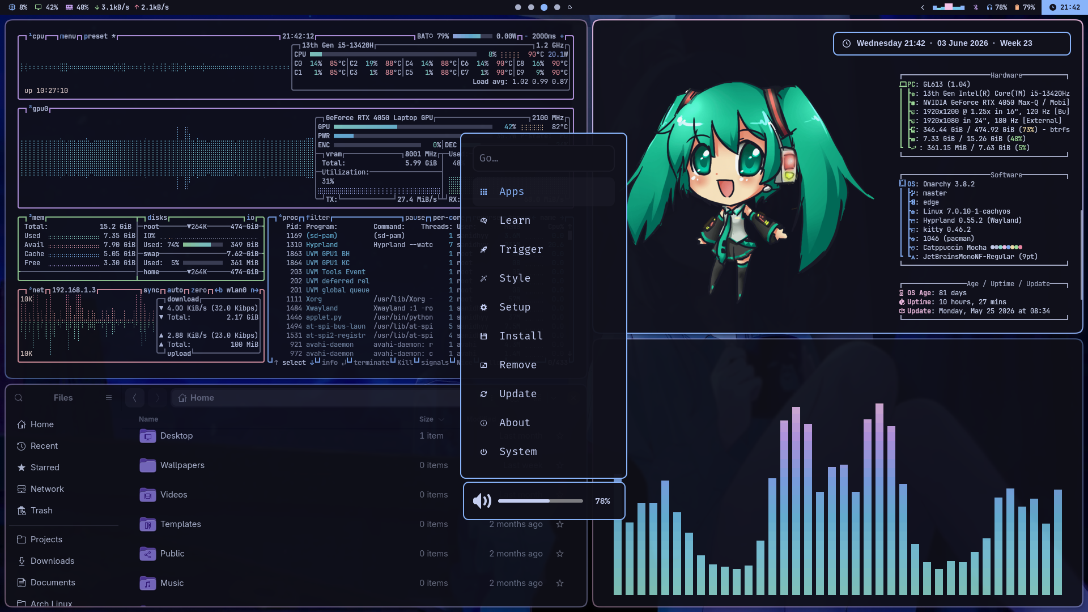1088x612 pixels.
Task: Click the top bar battery 79% indicator
Action: tap(1025, 7)
